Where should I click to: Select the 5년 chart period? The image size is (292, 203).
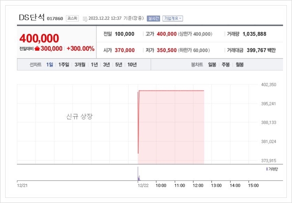pos(119,64)
